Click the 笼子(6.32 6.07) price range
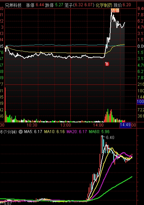The width and height of the screenshot is (144, 205). pos(79,5)
